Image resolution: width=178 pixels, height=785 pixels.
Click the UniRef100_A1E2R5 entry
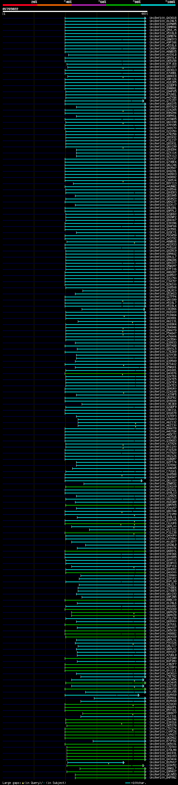pos(163,82)
